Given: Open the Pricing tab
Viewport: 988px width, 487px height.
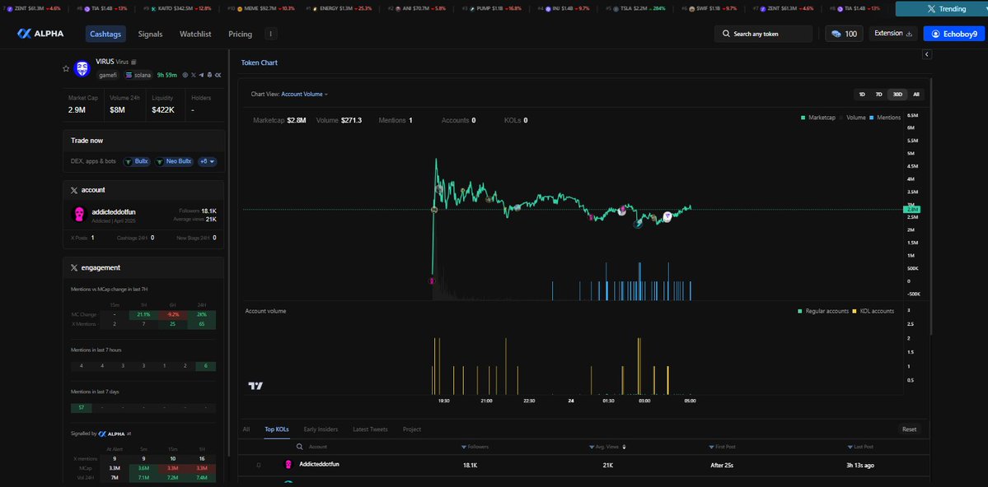Looking at the screenshot, I should pos(240,34).
